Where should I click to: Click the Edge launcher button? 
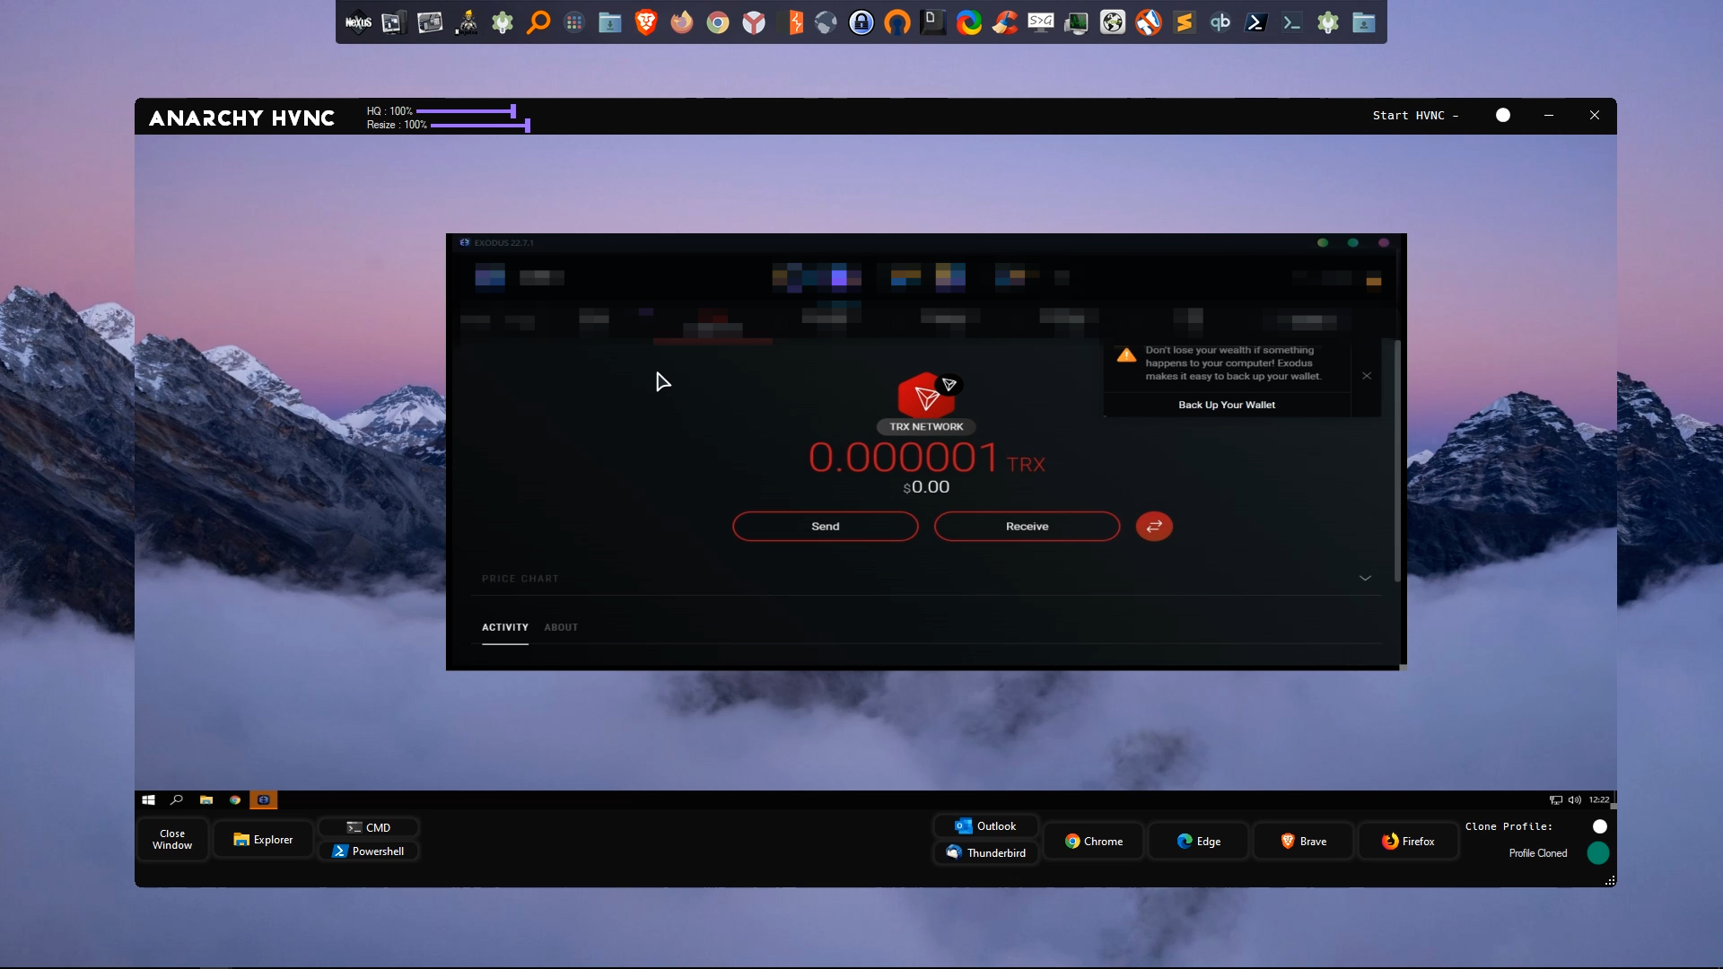1198,842
